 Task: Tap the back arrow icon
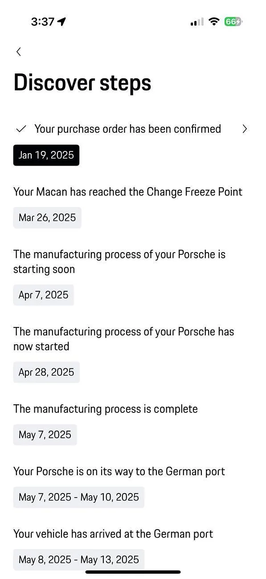(x=18, y=52)
